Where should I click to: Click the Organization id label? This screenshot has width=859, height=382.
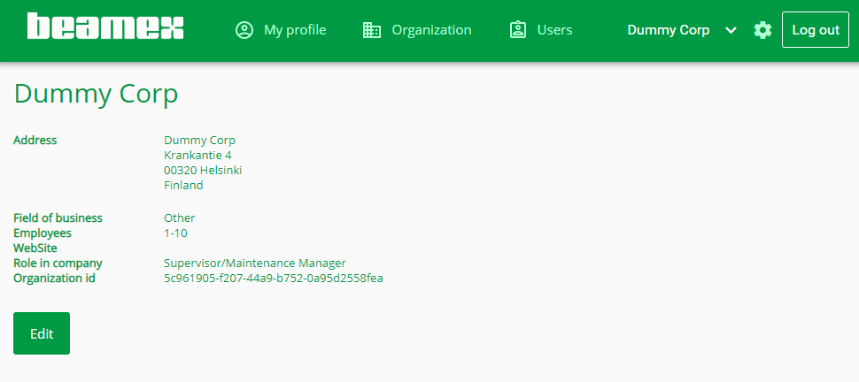pyautogui.click(x=54, y=279)
